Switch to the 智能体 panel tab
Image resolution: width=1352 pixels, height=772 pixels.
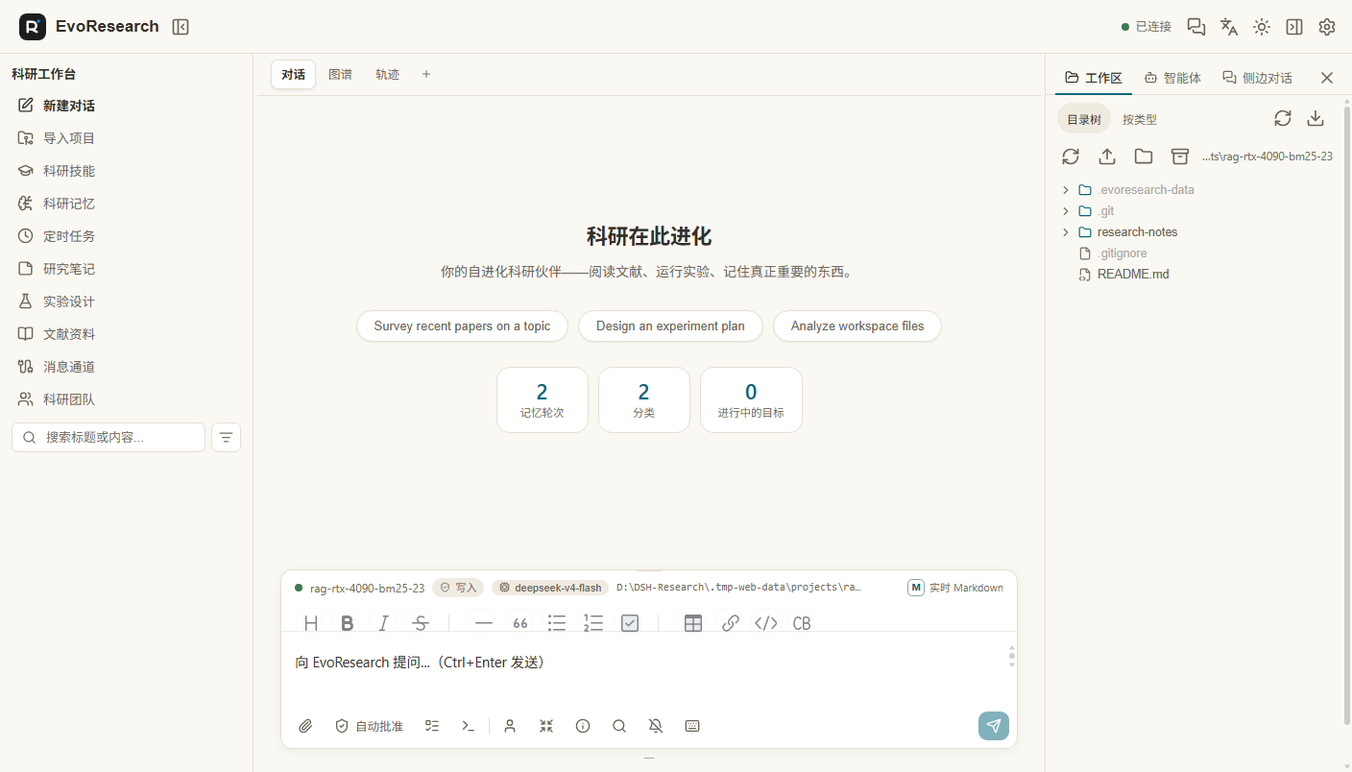click(x=1172, y=78)
